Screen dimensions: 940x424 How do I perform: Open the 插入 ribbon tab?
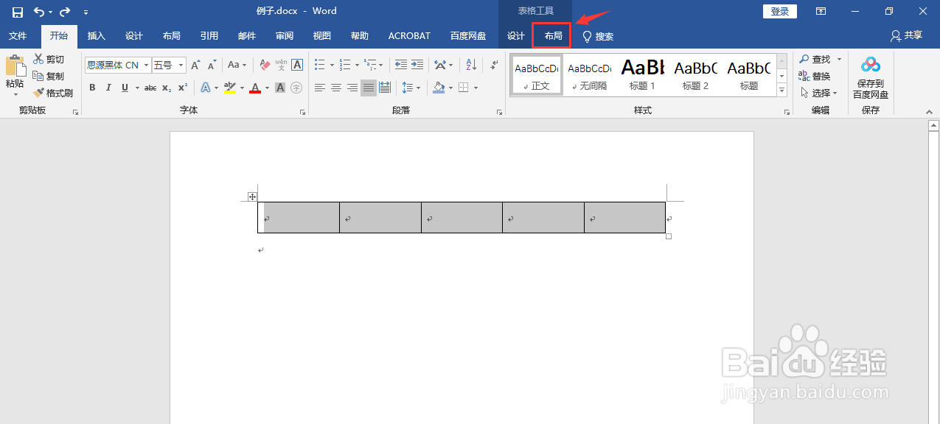coord(96,35)
